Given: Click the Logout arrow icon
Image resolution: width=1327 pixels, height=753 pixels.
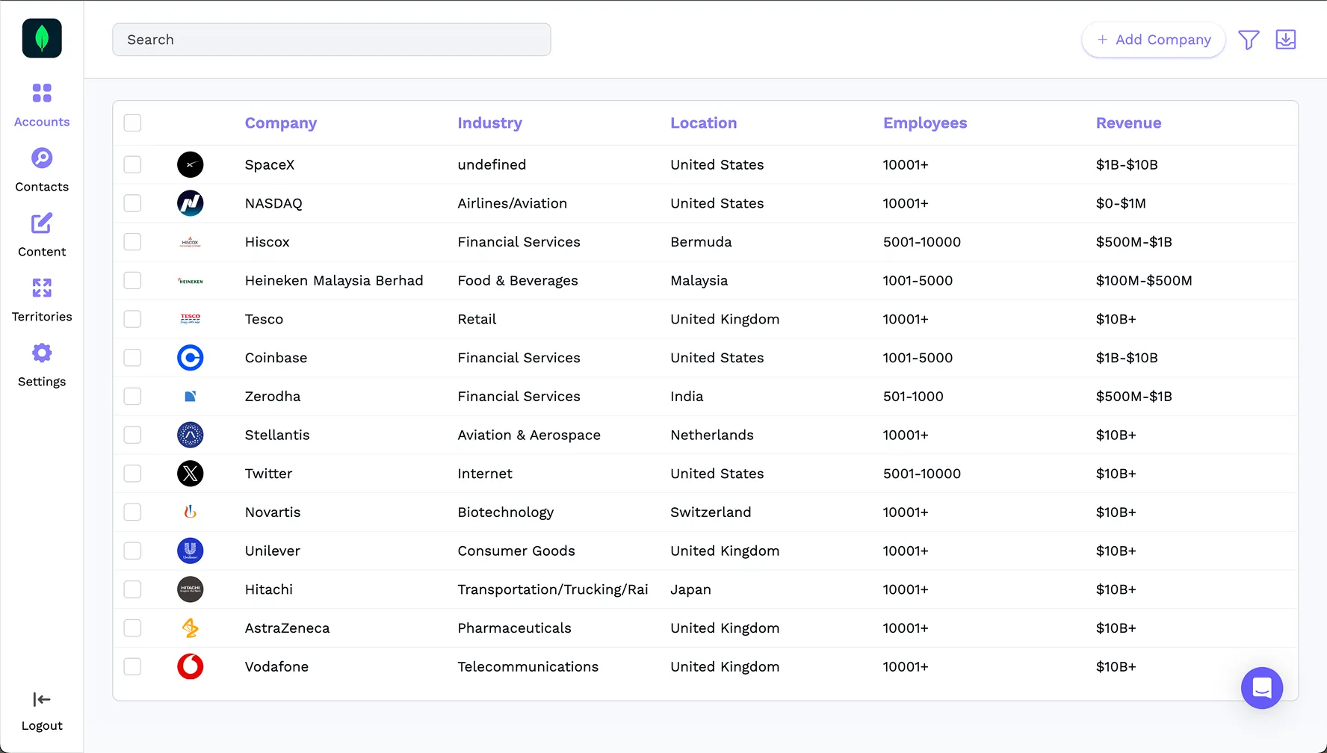Looking at the screenshot, I should 42,699.
